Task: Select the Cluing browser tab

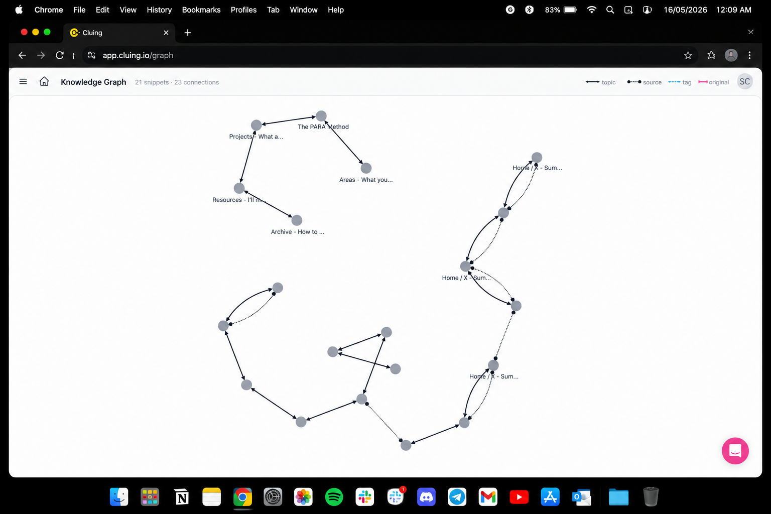Action: 119,33
